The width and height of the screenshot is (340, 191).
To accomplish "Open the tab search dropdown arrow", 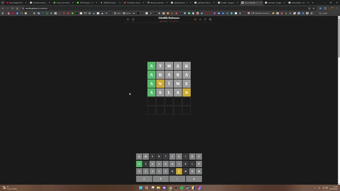I will (3, 3).
